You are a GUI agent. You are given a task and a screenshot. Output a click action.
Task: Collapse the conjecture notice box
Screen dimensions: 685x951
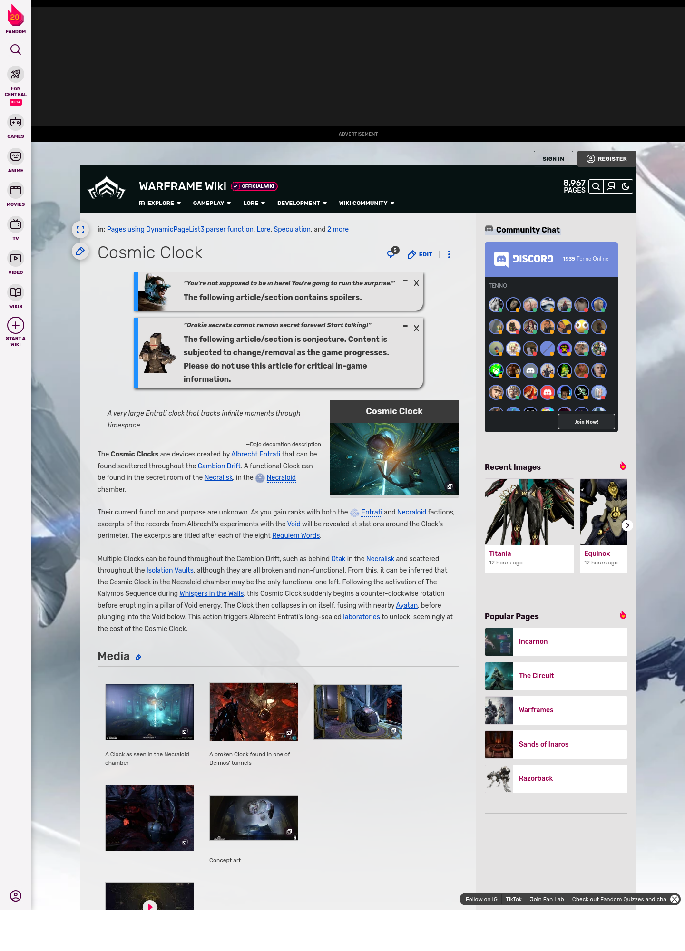tap(405, 326)
